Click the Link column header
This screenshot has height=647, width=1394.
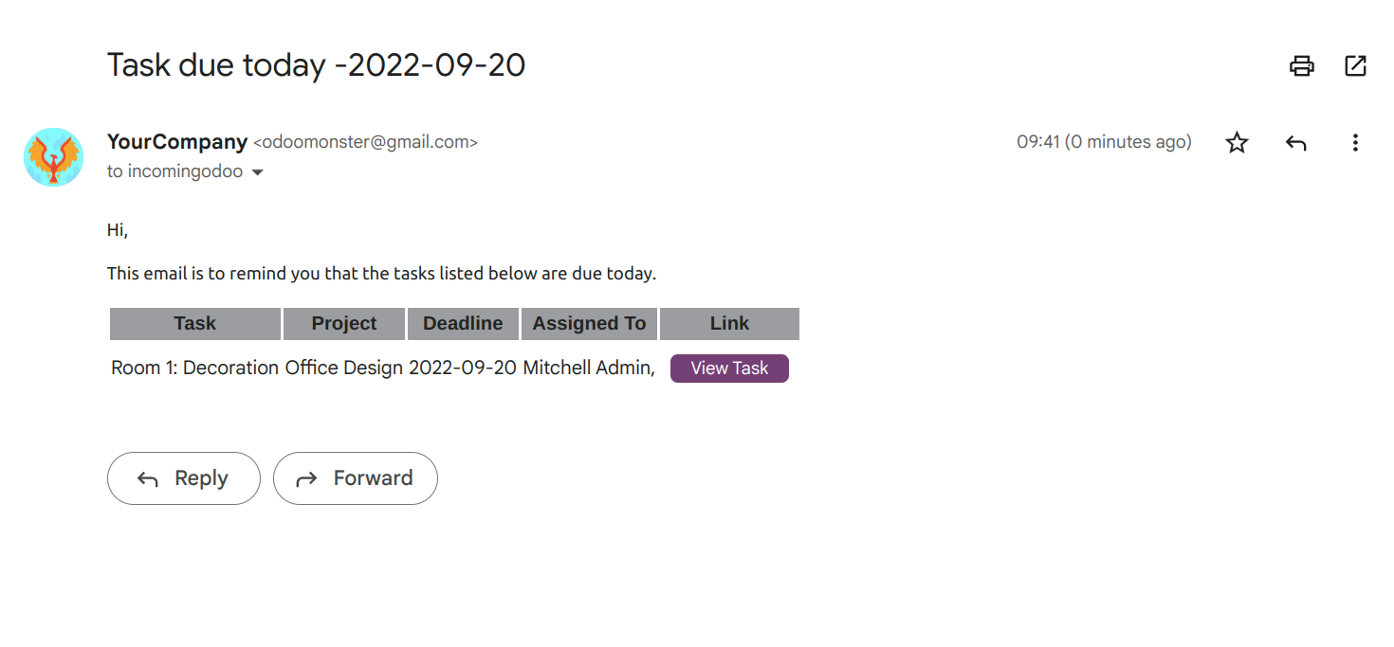729,324
